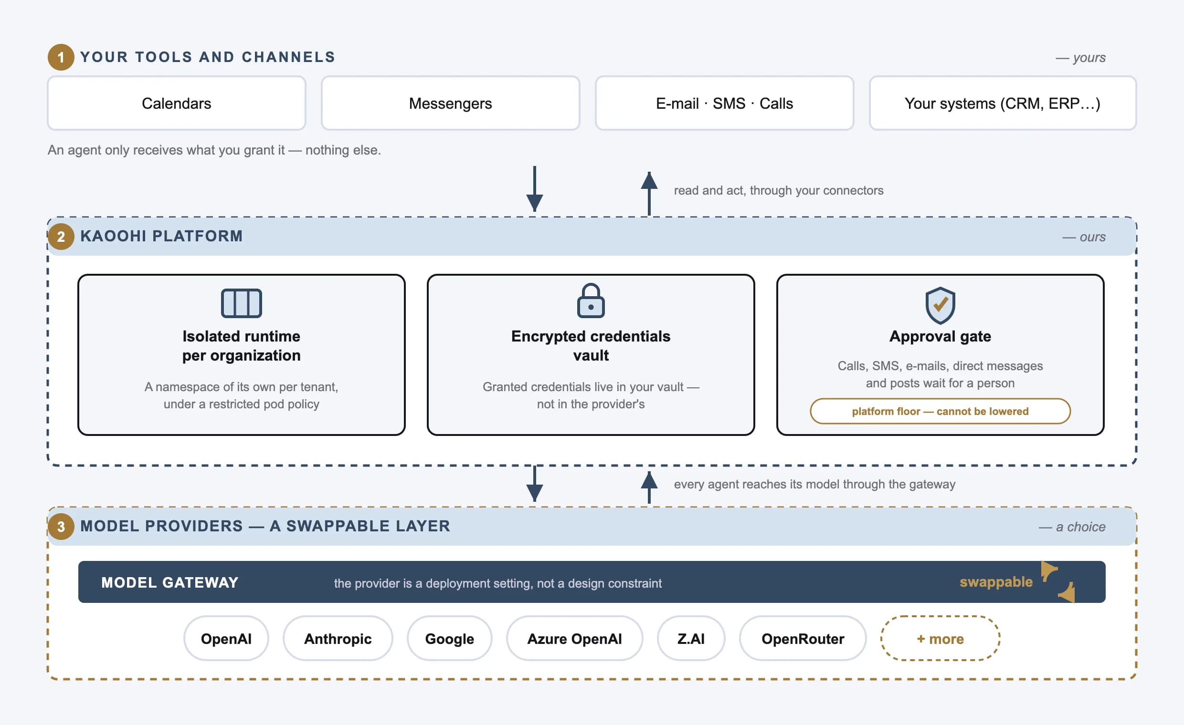Click the '— yours' label

point(1080,58)
